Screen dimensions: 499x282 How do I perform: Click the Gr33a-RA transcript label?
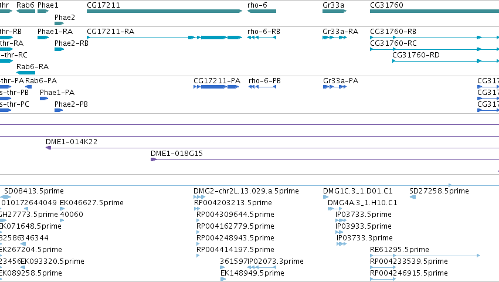point(340,32)
